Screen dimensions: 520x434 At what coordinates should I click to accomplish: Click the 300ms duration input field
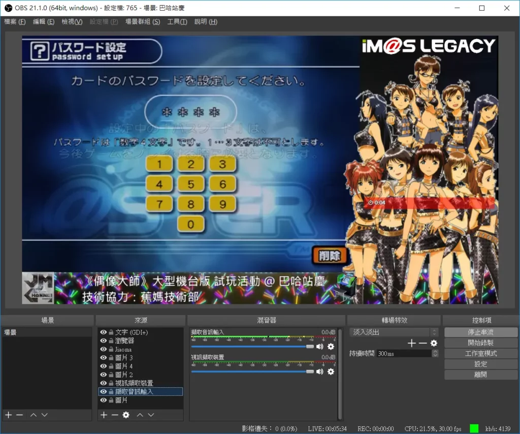(x=404, y=354)
